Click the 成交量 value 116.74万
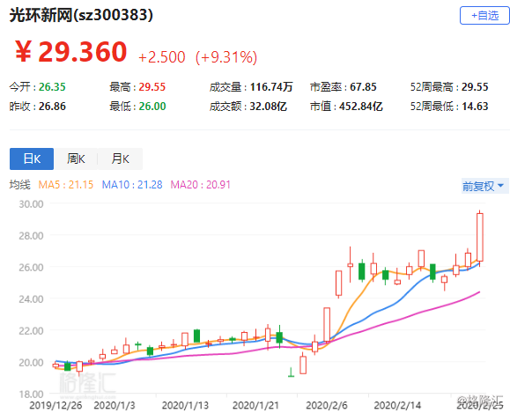 pos(271,87)
